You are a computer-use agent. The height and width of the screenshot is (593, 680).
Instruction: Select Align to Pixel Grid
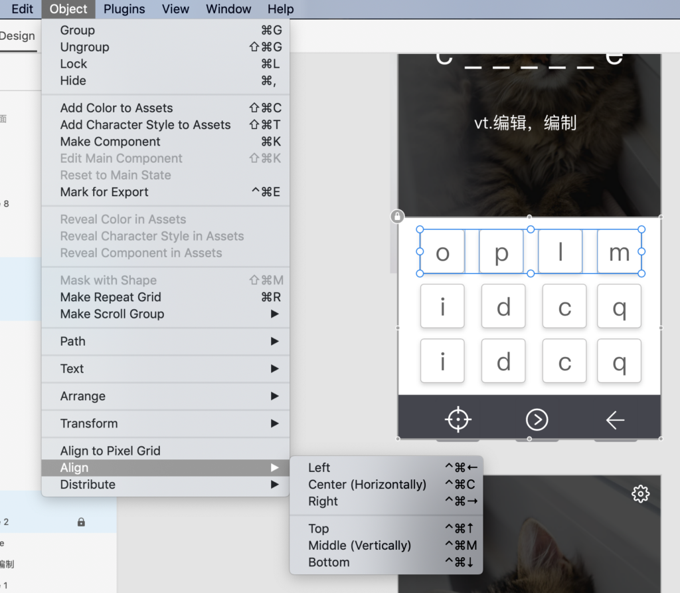point(110,451)
